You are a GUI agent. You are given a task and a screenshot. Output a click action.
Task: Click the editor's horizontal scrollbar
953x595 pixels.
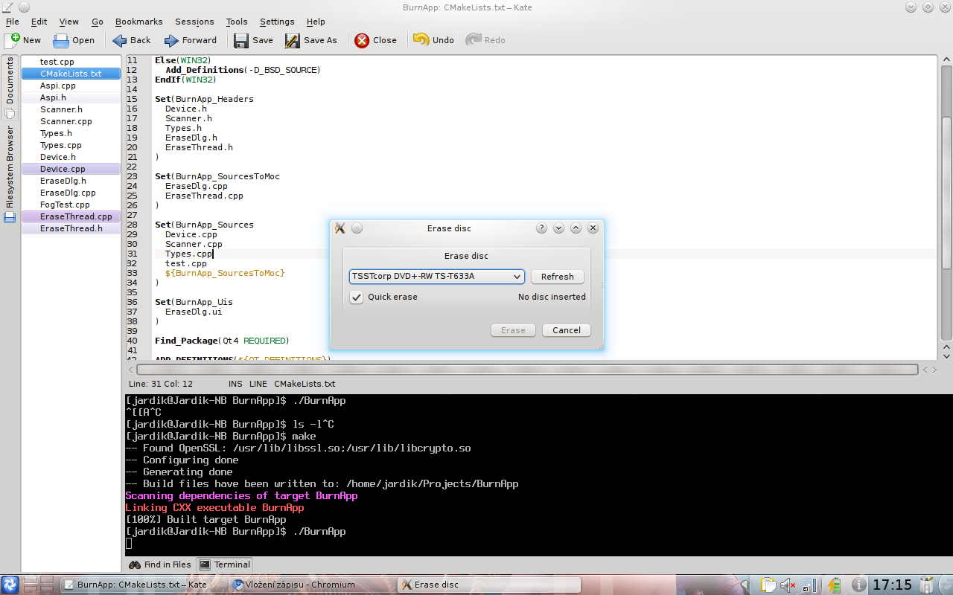pos(527,370)
